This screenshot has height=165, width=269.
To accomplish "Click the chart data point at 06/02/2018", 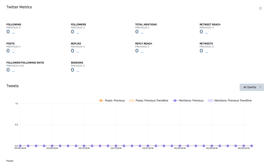I will point(244,146).
